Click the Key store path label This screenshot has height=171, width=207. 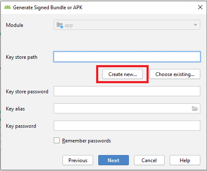coord(21,57)
